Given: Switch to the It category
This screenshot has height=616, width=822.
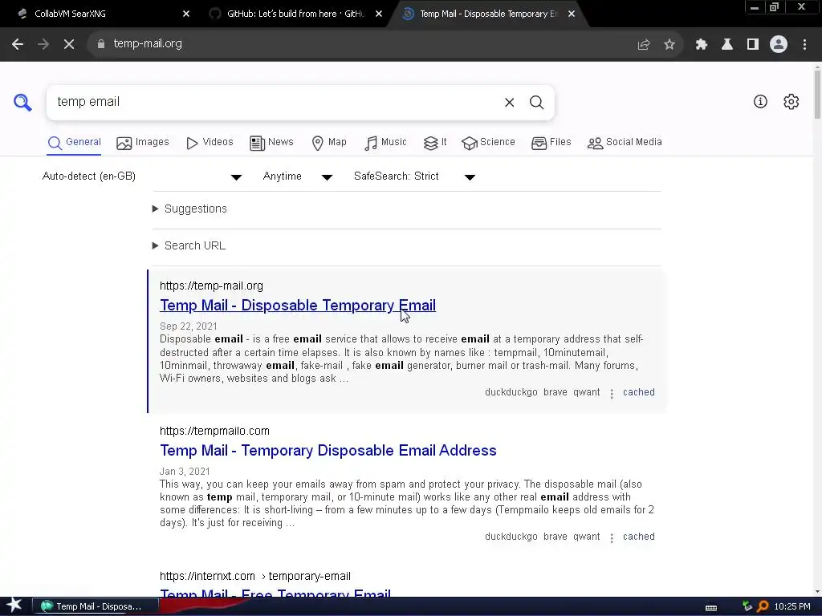Looking at the screenshot, I should (434, 143).
